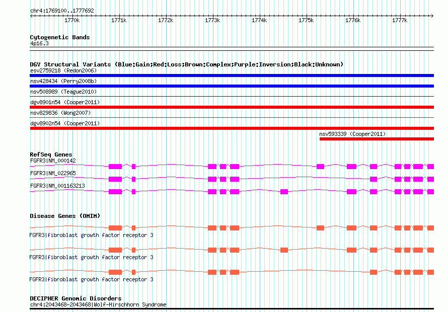Click the first magenta exon of NM_022965
Screen dimensions: 448x312
[x=115, y=179]
